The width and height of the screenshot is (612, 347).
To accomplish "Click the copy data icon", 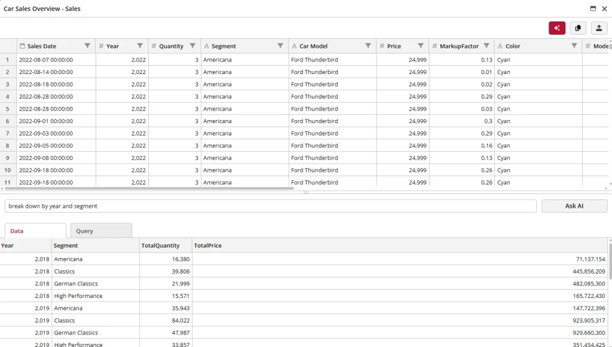I will tap(578, 27).
